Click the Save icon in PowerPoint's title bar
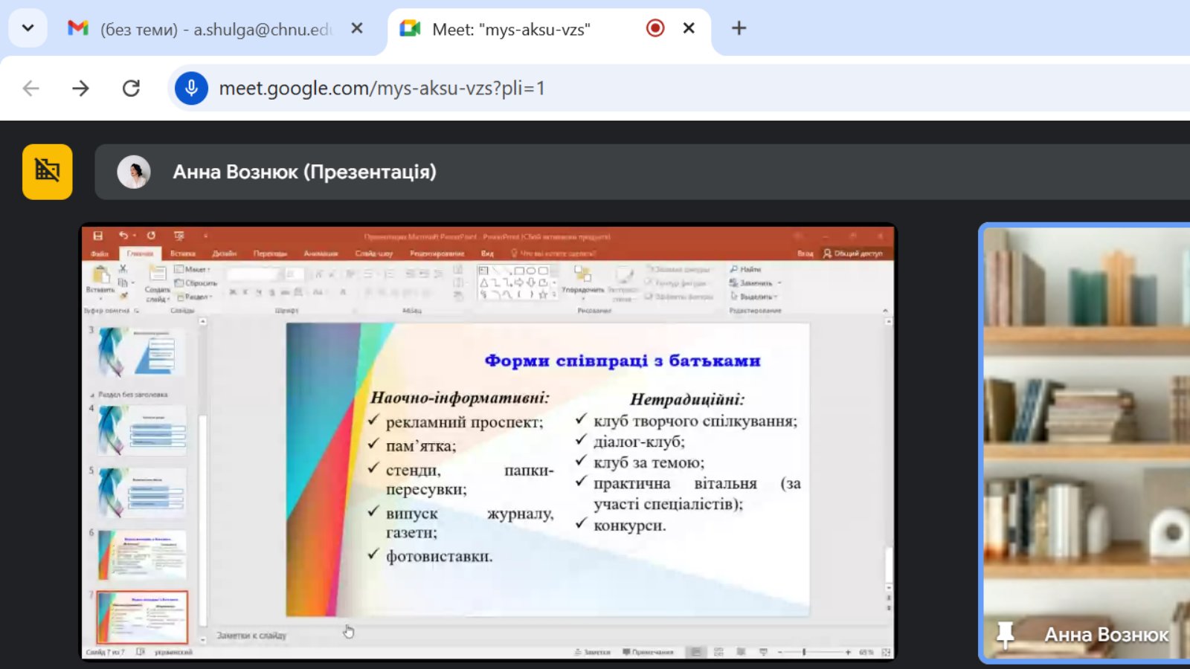The image size is (1190, 669). tap(97, 236)
